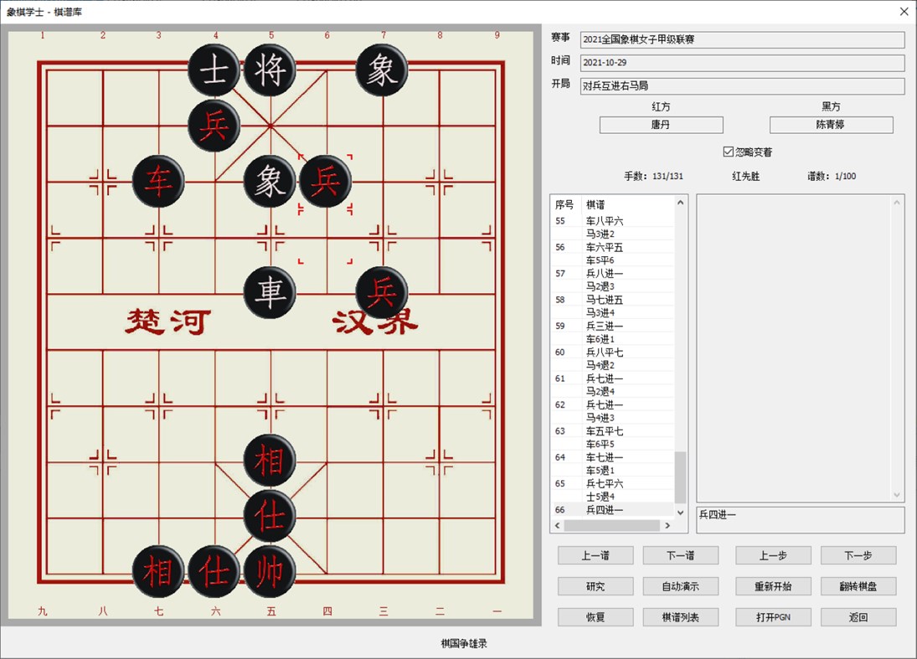Select the red minister 相 above the palace
Image resolution: width=917 pixels, height=659 pixels.
click(270, 459)
